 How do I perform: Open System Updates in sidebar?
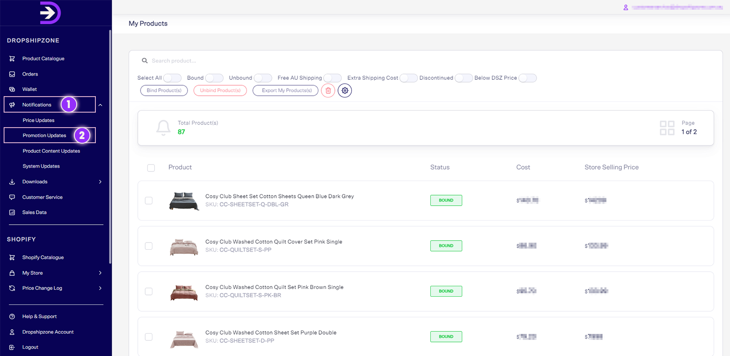[x=42, y=166]
